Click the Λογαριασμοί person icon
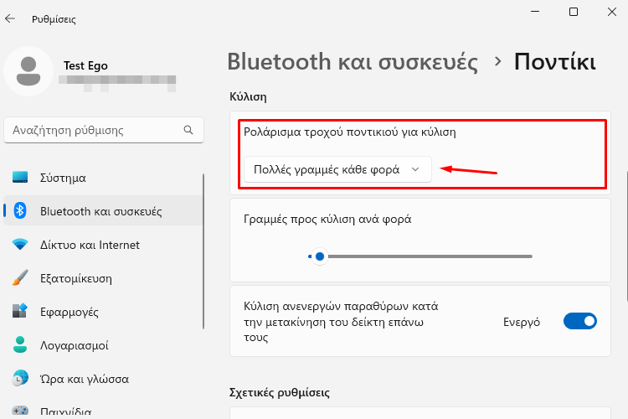Image resolution: width=628 pixels, height=419 pixels. coord(20,344)
